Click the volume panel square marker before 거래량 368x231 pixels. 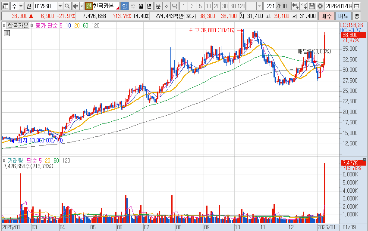click(x=4, y=160)
